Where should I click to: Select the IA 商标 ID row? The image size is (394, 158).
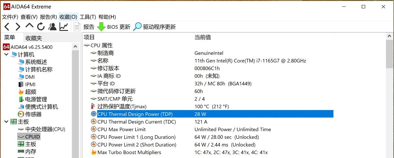(x=208, y=76)
